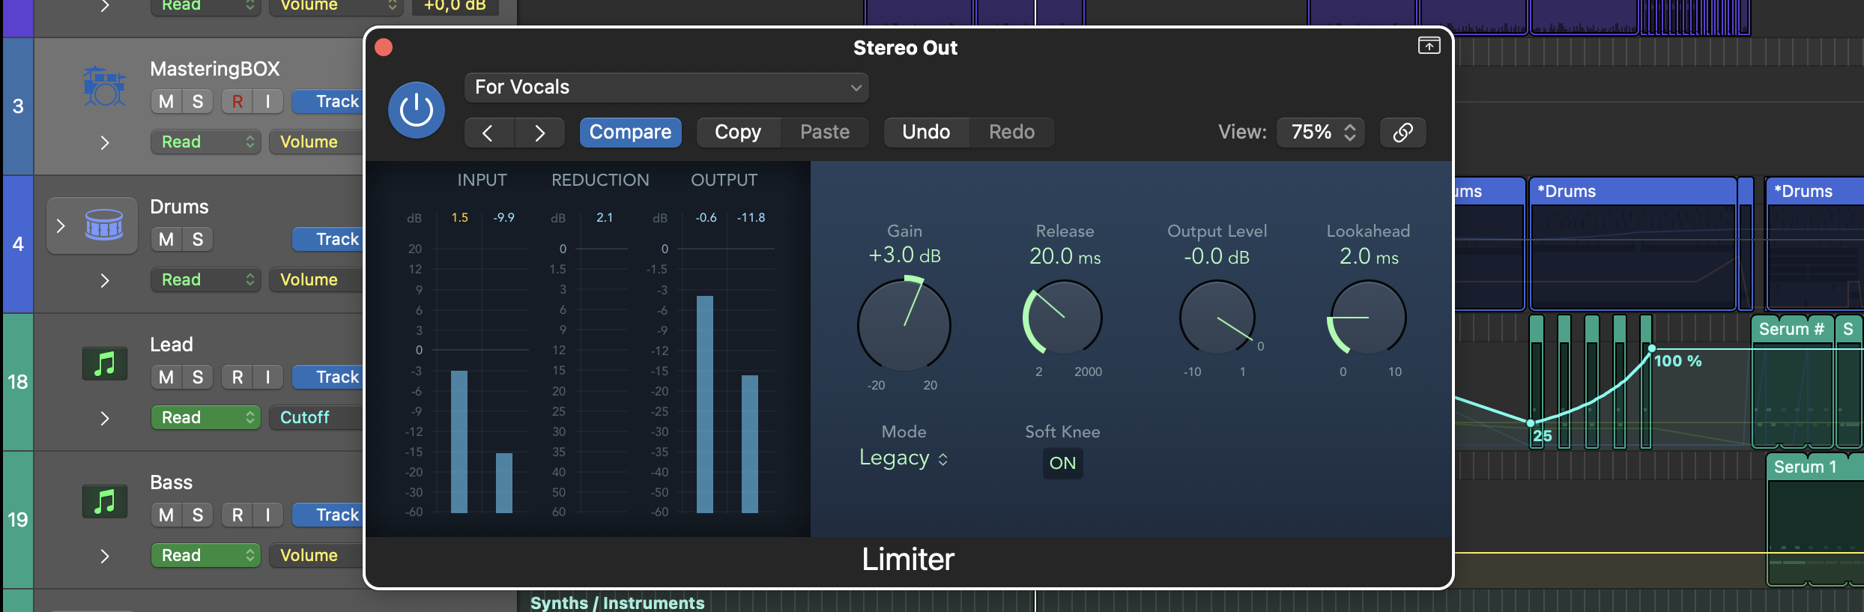Image resolution: width=1864 pixels, height=612 pixels.
Task: Click the Lead track music note icon
Action: [x=104, y=364]
